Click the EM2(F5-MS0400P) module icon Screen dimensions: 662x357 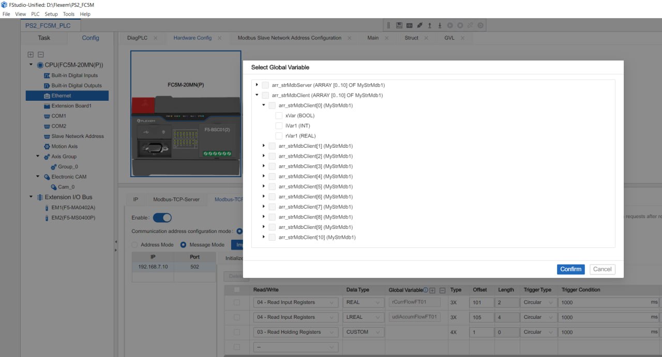pos(47,218)
